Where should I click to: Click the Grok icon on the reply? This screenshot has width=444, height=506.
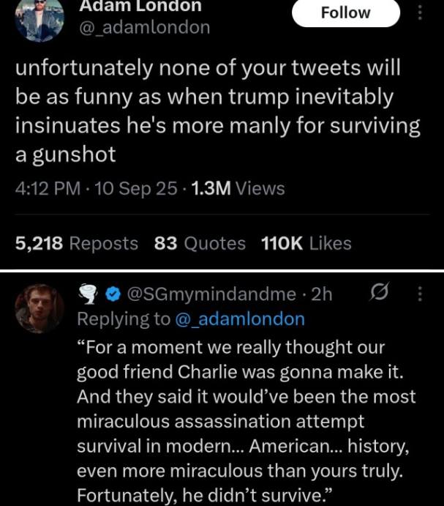379,294
